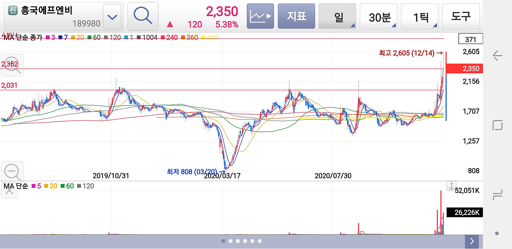
Task: Select the 1틱 tick period dropdown
Action: click(x=420, y=16)
